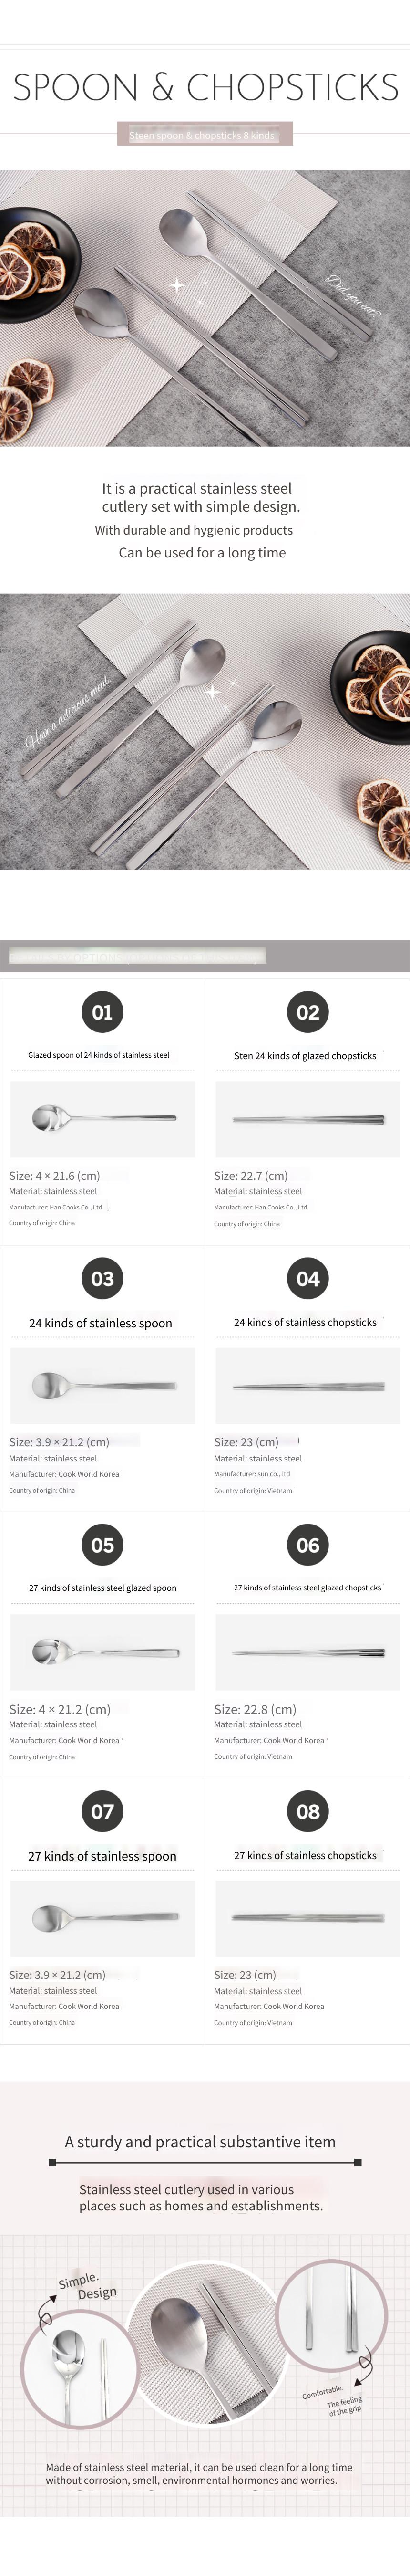
Task: Click the '27 kinds of stainless spoon' title
Action: [x=102, y=1856]
